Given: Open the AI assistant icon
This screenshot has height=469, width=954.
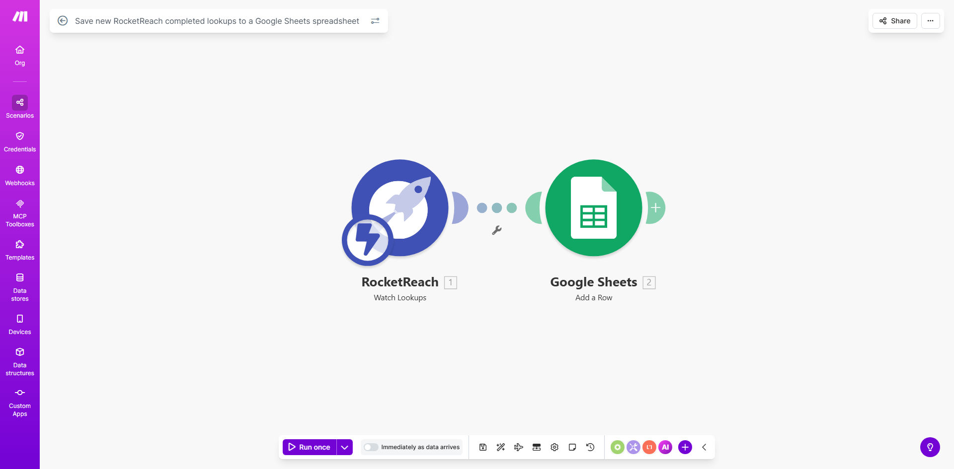Looking at the screenshot, I should (x=665, y=447).
